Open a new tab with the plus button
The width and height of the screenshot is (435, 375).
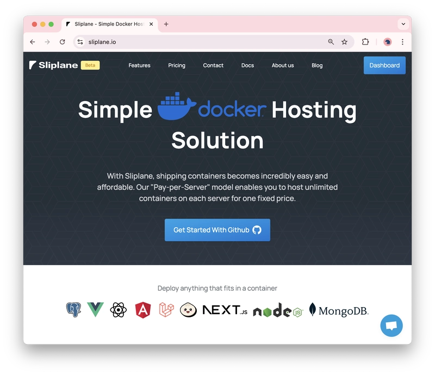(x=166, y=24)
